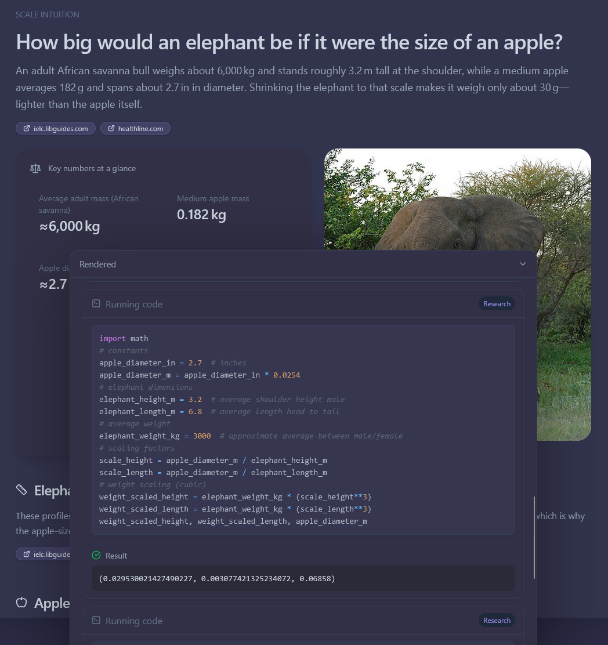Click the result tuple output text
Image resolution: width=608 pixels, height=645 pixels.
pos(217,578)
